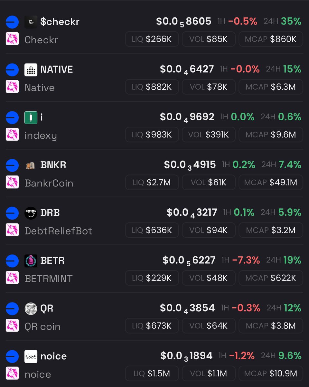Open the BETRMINT token name link

[x=49, y=279]
